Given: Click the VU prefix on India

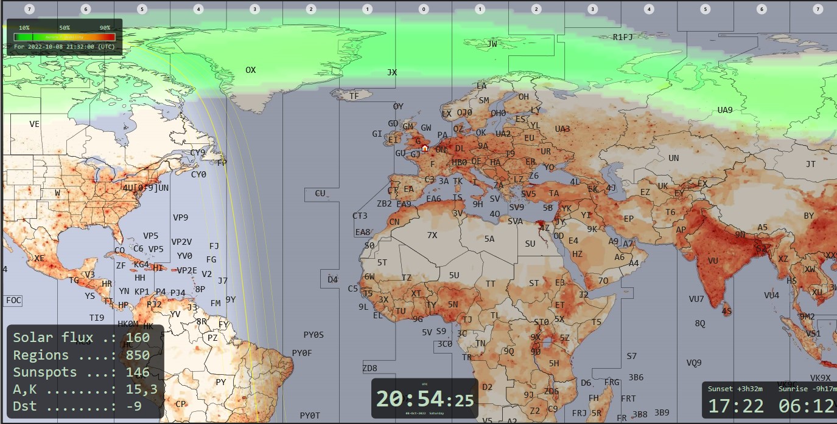Looking at the screenshot, I should [x=713, y=261].
